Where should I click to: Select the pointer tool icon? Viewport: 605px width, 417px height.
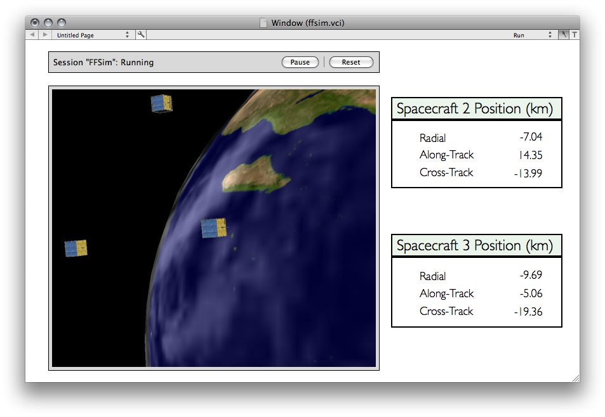click(x=563, y=35)
